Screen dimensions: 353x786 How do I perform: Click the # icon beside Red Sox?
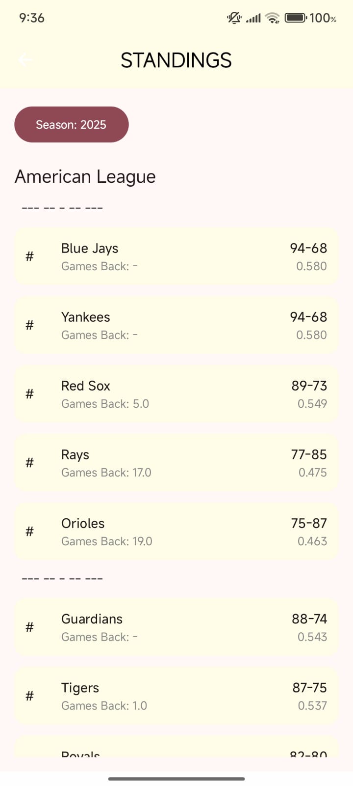click(x=29, y=394)
